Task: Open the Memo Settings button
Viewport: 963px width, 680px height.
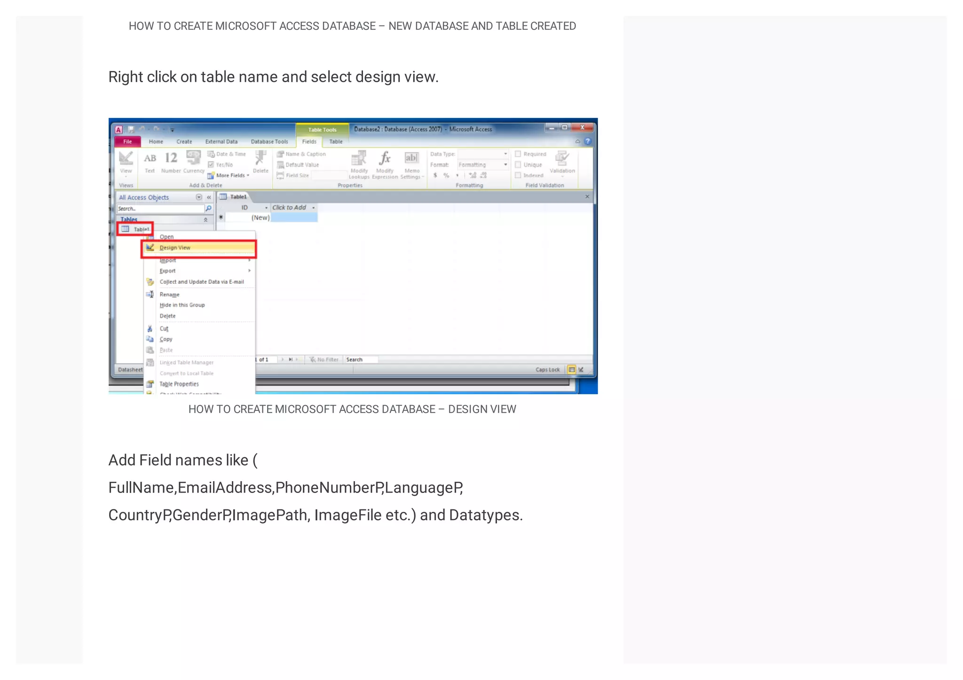Action: pyautogui.click(x=412, y=164)
